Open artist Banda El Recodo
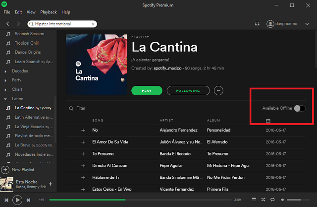This screenshot has width=317, height=207. [175, 154]
